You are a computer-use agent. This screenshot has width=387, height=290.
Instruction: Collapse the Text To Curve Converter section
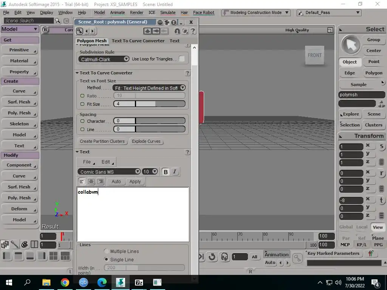(x=77, y=73)
